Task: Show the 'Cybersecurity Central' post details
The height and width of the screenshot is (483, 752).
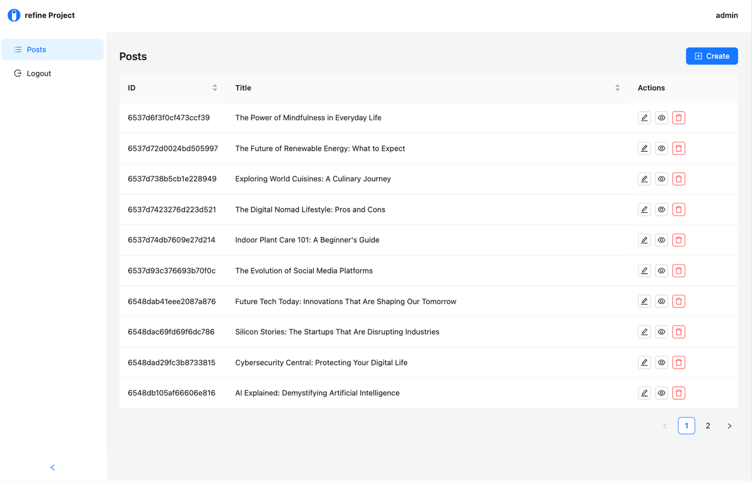Action: click(662, 363)
